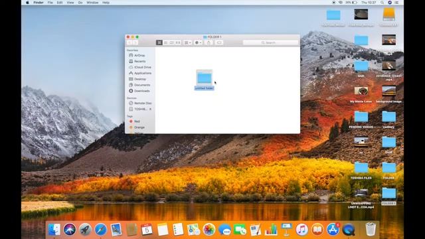Image resolution: width=425 pixels, height=239 pixels.
Task: Go back in Finder window
Action: tap(129, 42)
